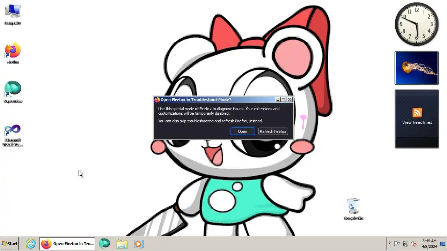Select the Recycle Bin icon

click(353, 209)
